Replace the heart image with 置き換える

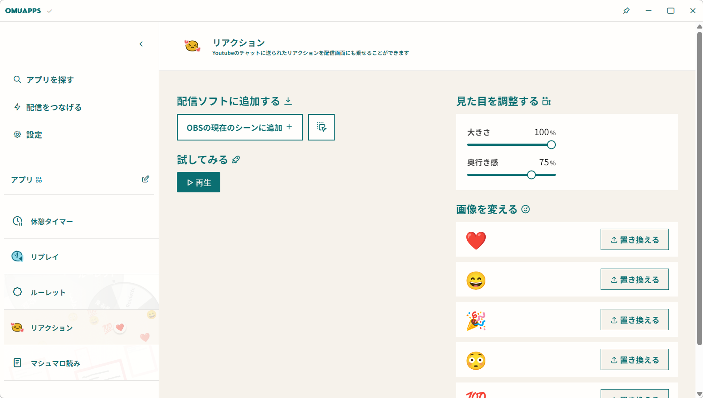635,239
